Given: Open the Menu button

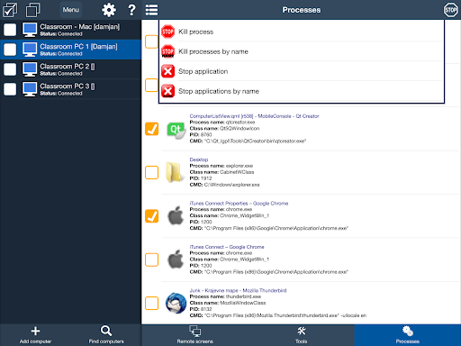Looking at the screenshot, I should pyautogui.click(x=71, y=10).
